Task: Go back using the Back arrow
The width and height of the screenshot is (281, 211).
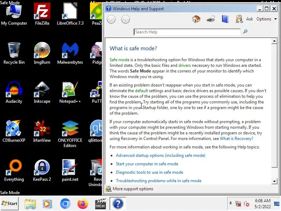Action: click(x=111, y=19)
